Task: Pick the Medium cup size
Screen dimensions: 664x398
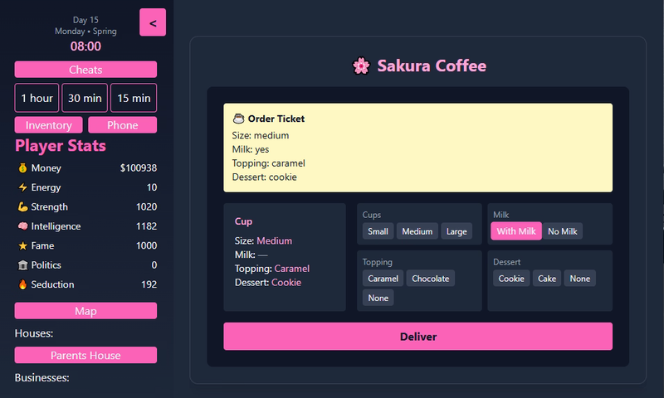Action: pos(417,231)
